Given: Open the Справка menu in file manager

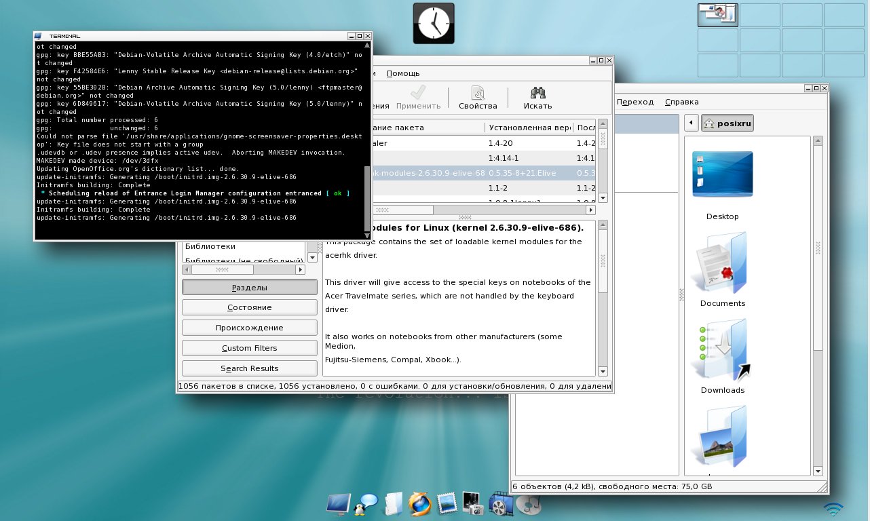Looking at the screenshot, I should point(681,102).
